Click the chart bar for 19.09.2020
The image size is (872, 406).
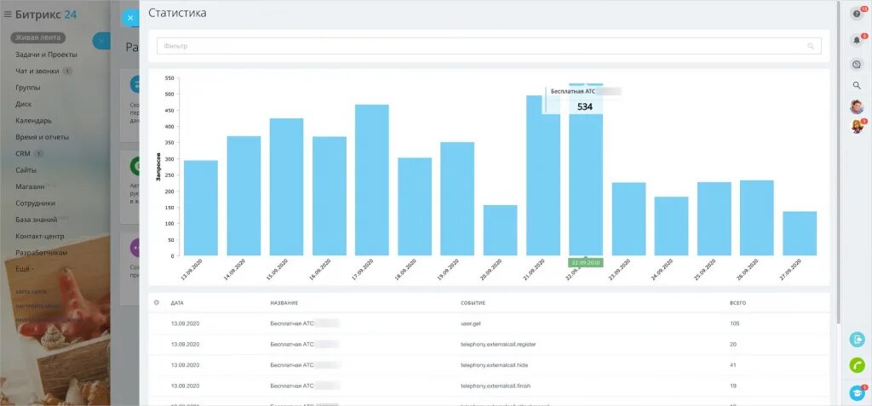pyautogui.click(x=457, y=199)
